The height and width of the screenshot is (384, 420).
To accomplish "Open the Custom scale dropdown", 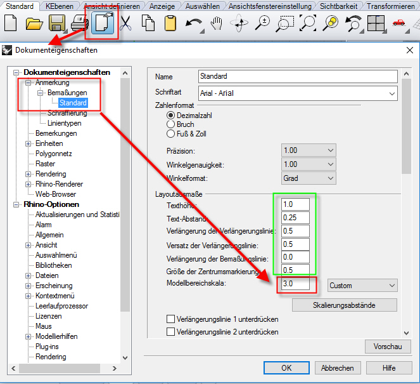I will (362, 286).
